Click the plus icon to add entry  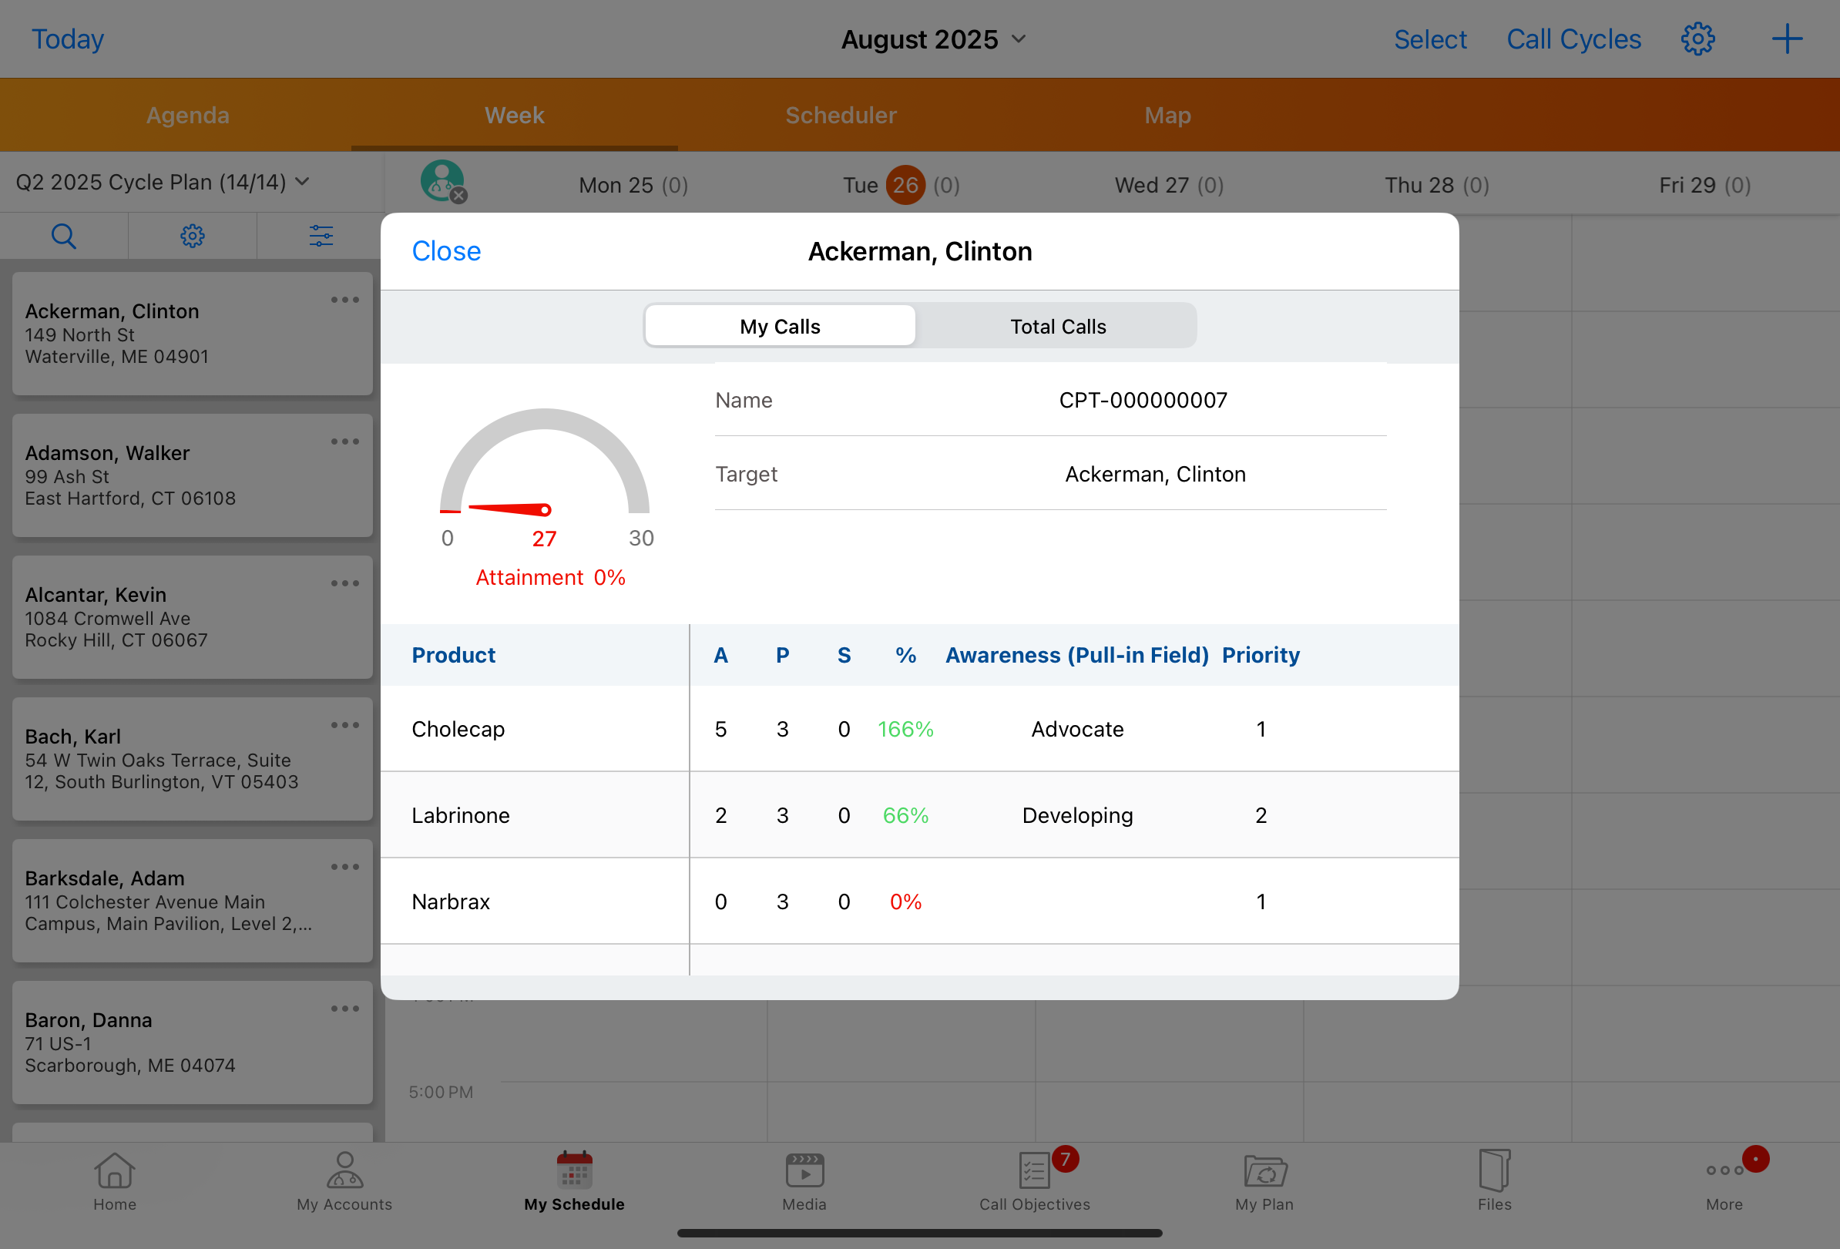(x=1786, y=39)
